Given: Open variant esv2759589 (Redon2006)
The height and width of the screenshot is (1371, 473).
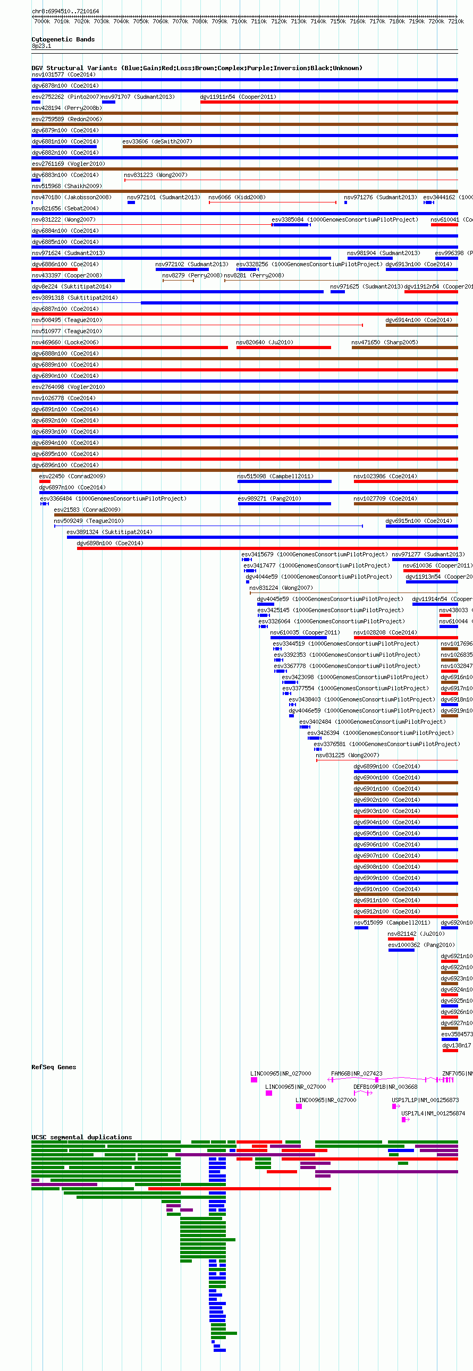Looking at the screenshot, I should point(67,119).
